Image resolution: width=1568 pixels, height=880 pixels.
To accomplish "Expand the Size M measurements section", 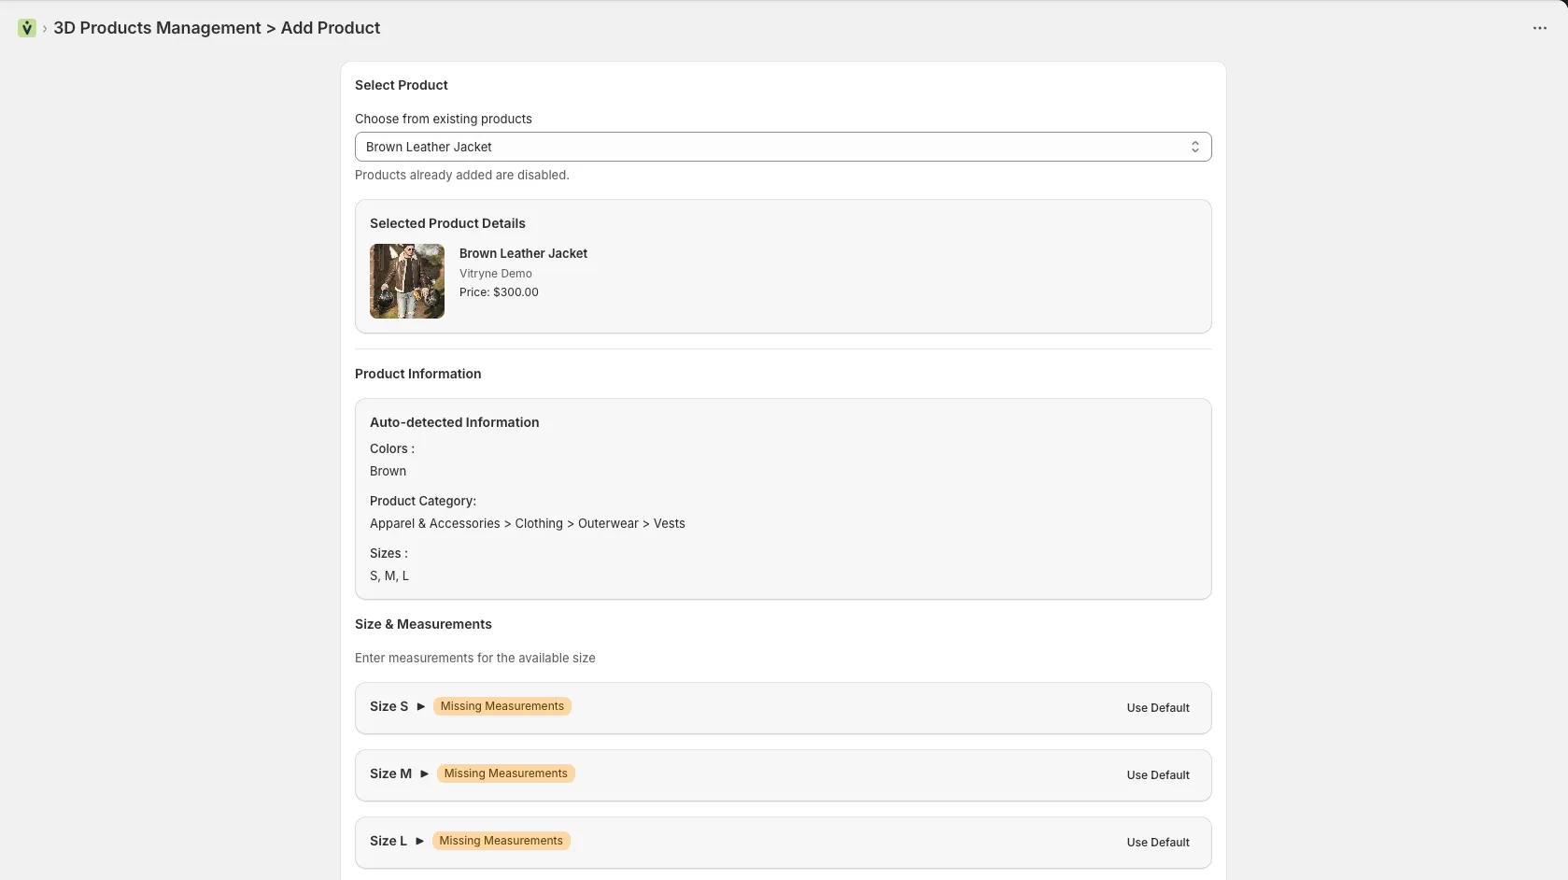I will [x=425, y=774].
